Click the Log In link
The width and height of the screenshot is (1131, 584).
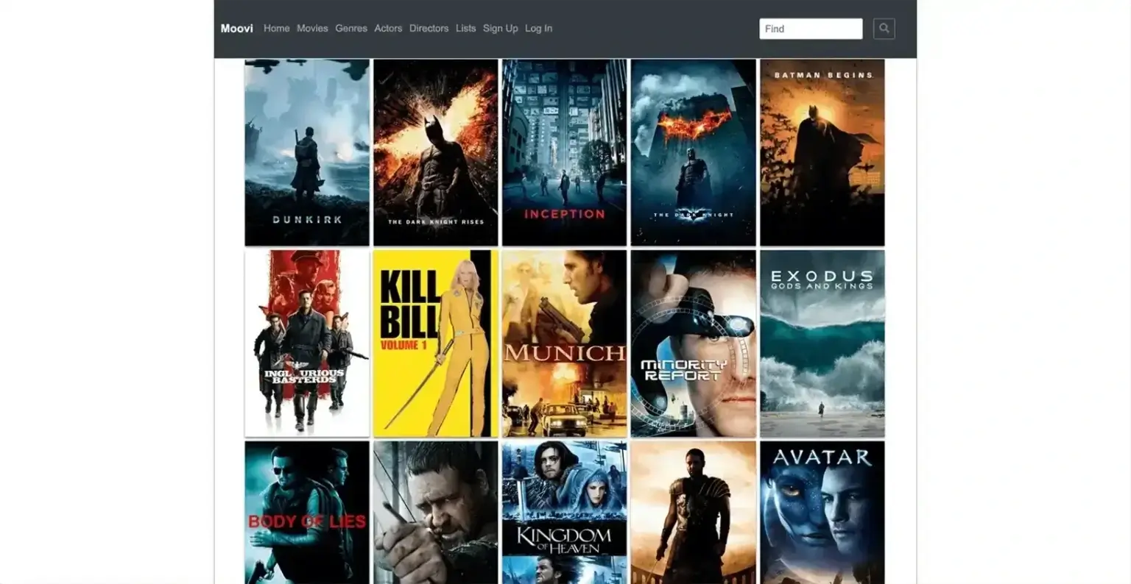click(538, 29)
